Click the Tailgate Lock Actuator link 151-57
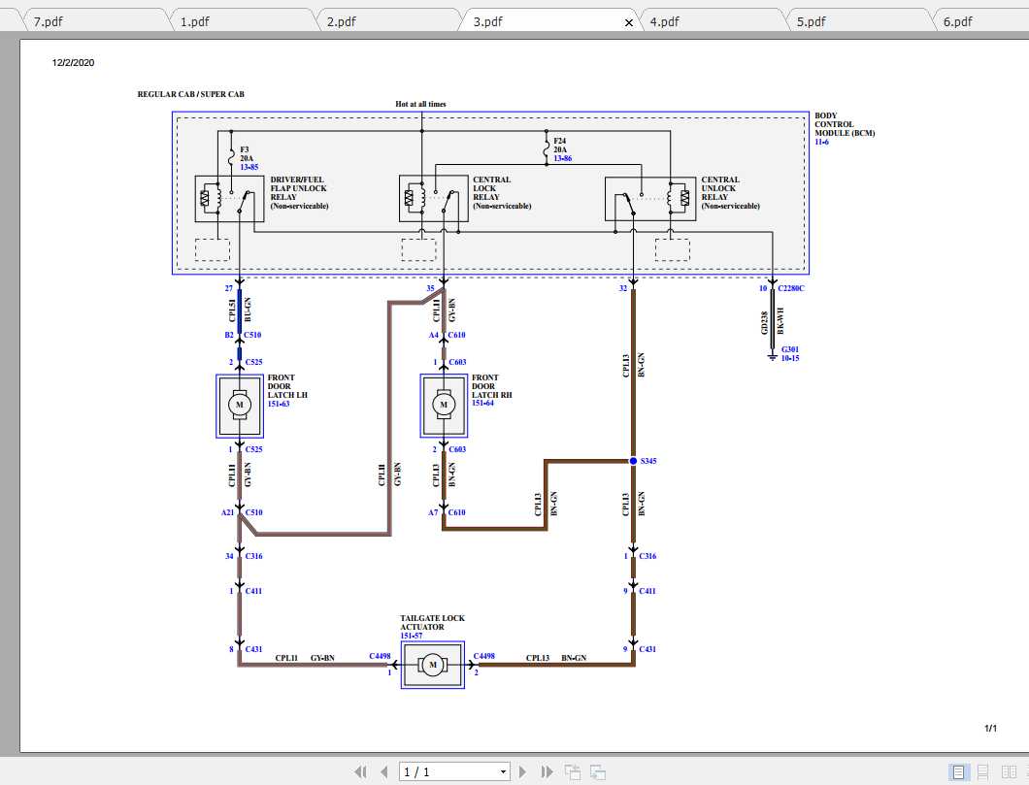 (x=413, y=634)
